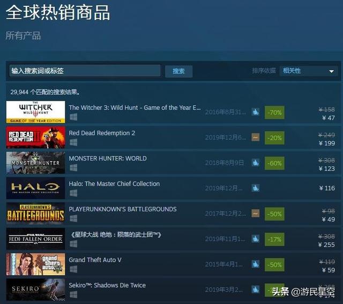Click the -70% discount badge for Witcher 3
This screenshot has height=304, width=343.
[x=274, y=112]
